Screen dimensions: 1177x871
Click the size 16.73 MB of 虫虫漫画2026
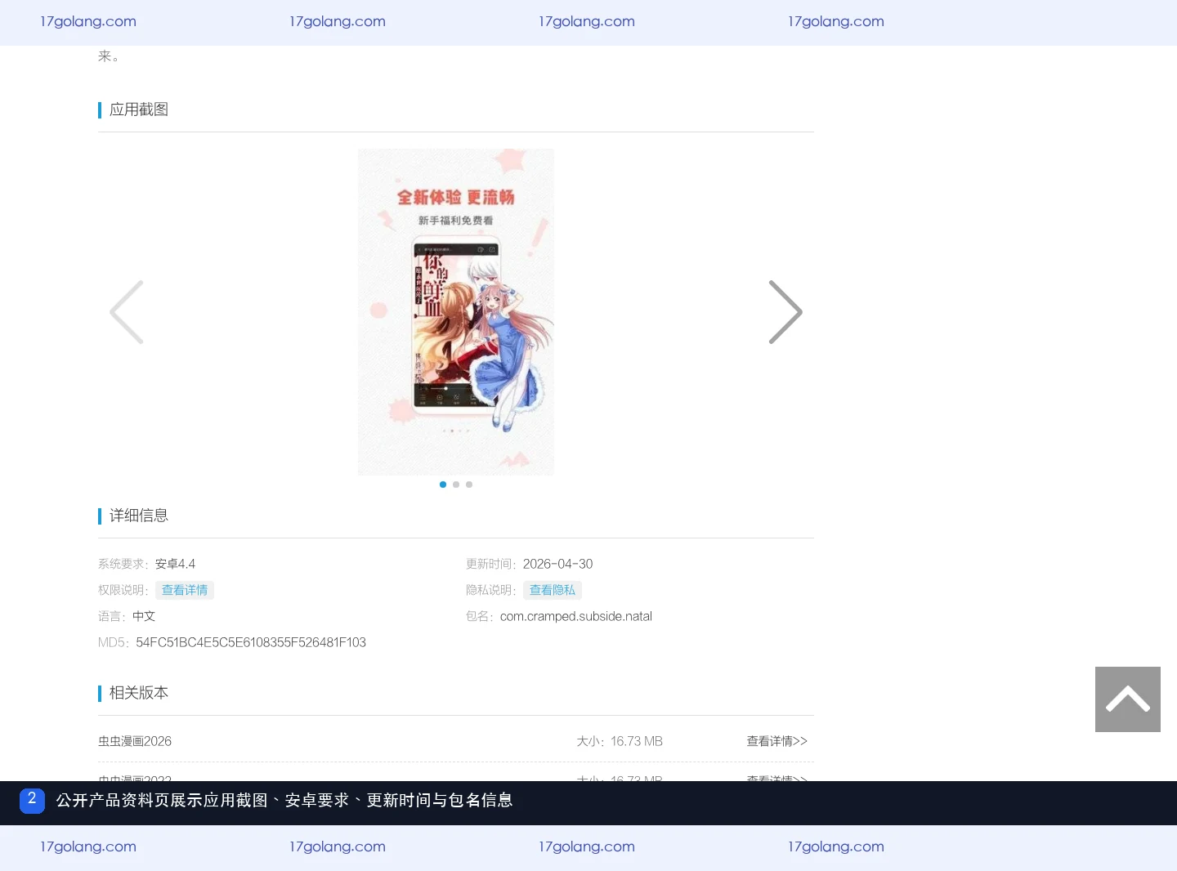point(637,741)
